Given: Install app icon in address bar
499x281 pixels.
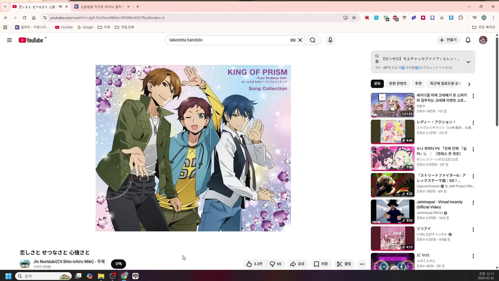Looking at the screenshot, I should pyautogui.click(x=345, y=18).
